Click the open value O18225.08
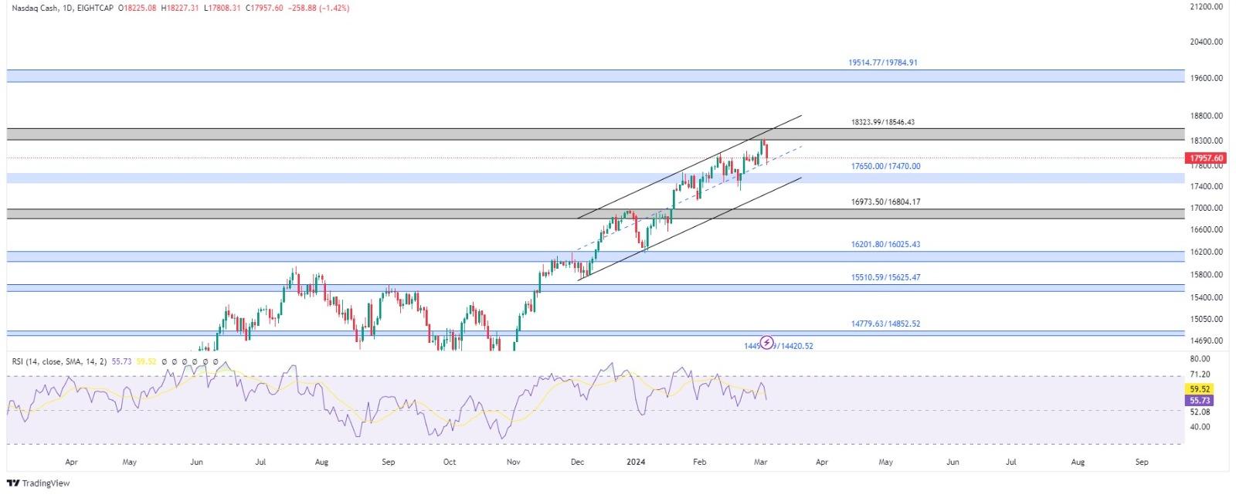The height and width of the screenshot is (495, 1236). tap(139, 8)
